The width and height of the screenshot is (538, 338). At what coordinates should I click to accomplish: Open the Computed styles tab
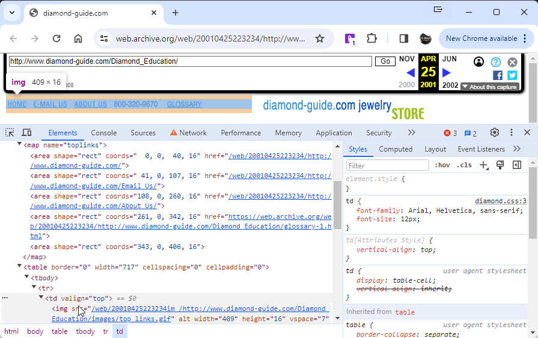pyautogui.click(x=396, y=149)
